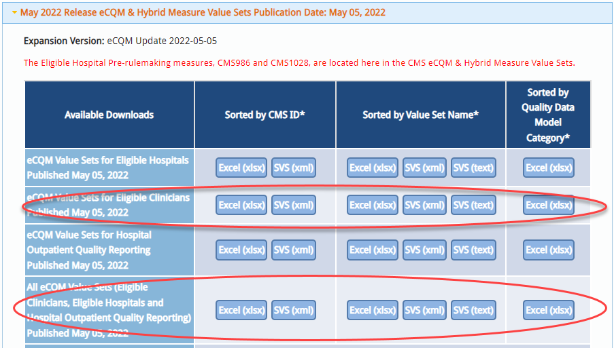This screenshot has width=614, height=348.
Task: Download Eligible Hospitals Excel by Quality Data Model
Action: click(549, 168)
